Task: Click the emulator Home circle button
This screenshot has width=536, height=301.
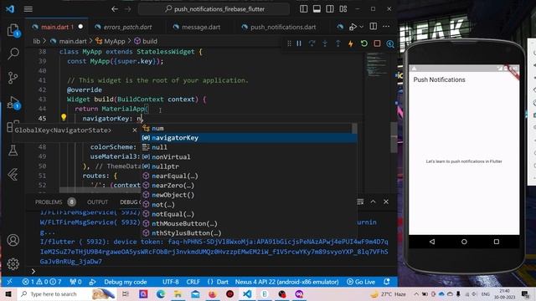Action: (x=464, y=242)
